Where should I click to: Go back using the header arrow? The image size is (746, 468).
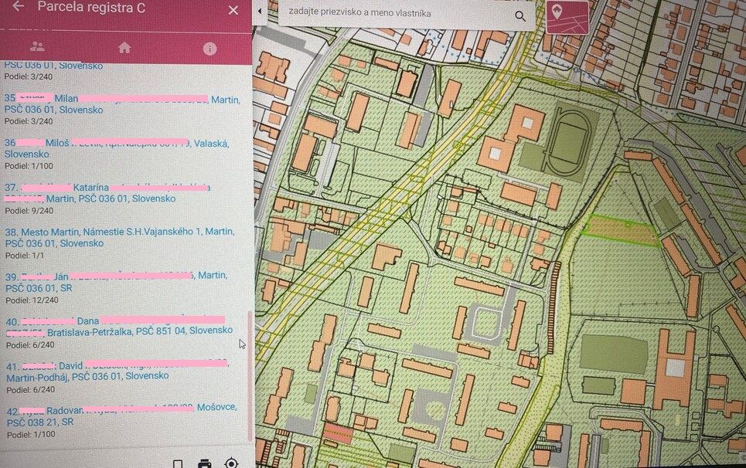tap(18, 7)
